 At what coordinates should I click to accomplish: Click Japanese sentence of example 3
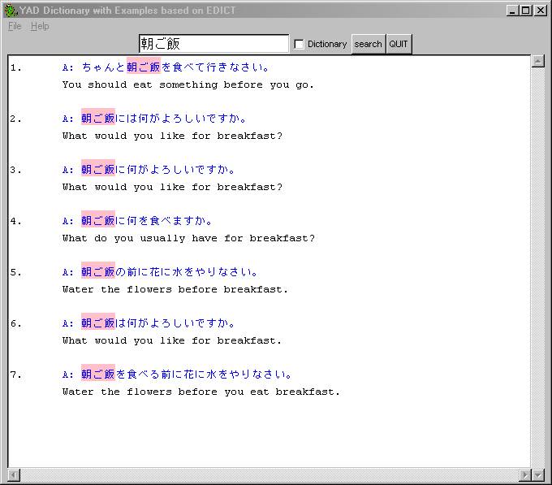tap(157, 170)
